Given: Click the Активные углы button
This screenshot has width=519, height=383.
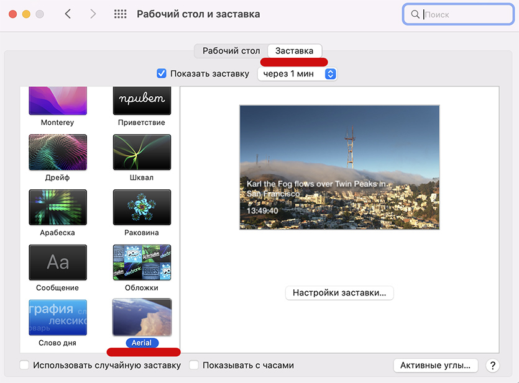Looking at the screenshot, I should pos(436,366).
